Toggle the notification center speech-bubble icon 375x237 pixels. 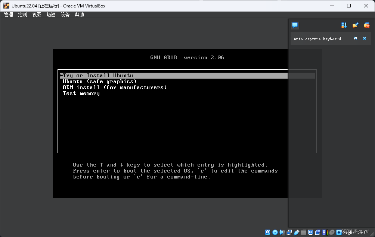point(295,25)
